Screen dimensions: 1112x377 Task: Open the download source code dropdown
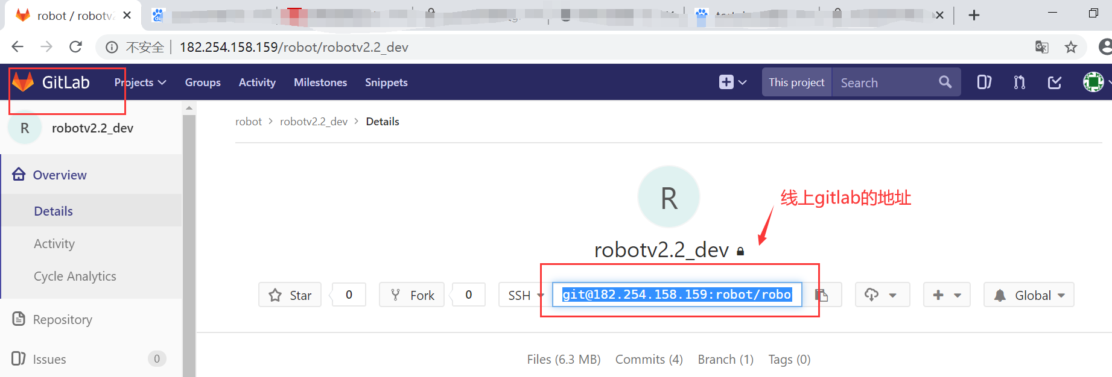882,295
